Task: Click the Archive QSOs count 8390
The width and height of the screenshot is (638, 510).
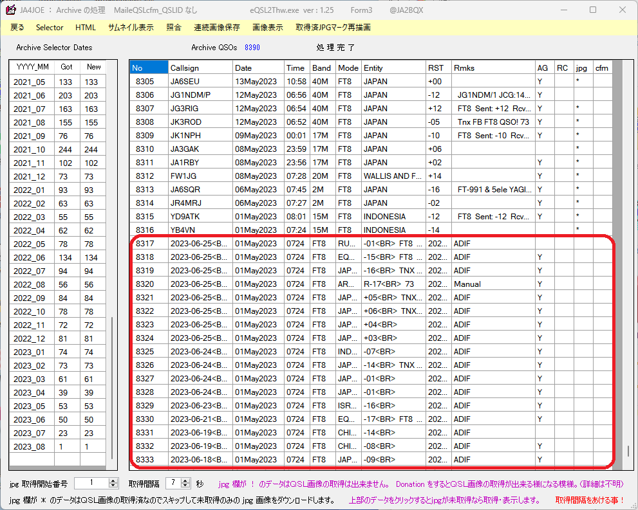Action: [252, 48]
